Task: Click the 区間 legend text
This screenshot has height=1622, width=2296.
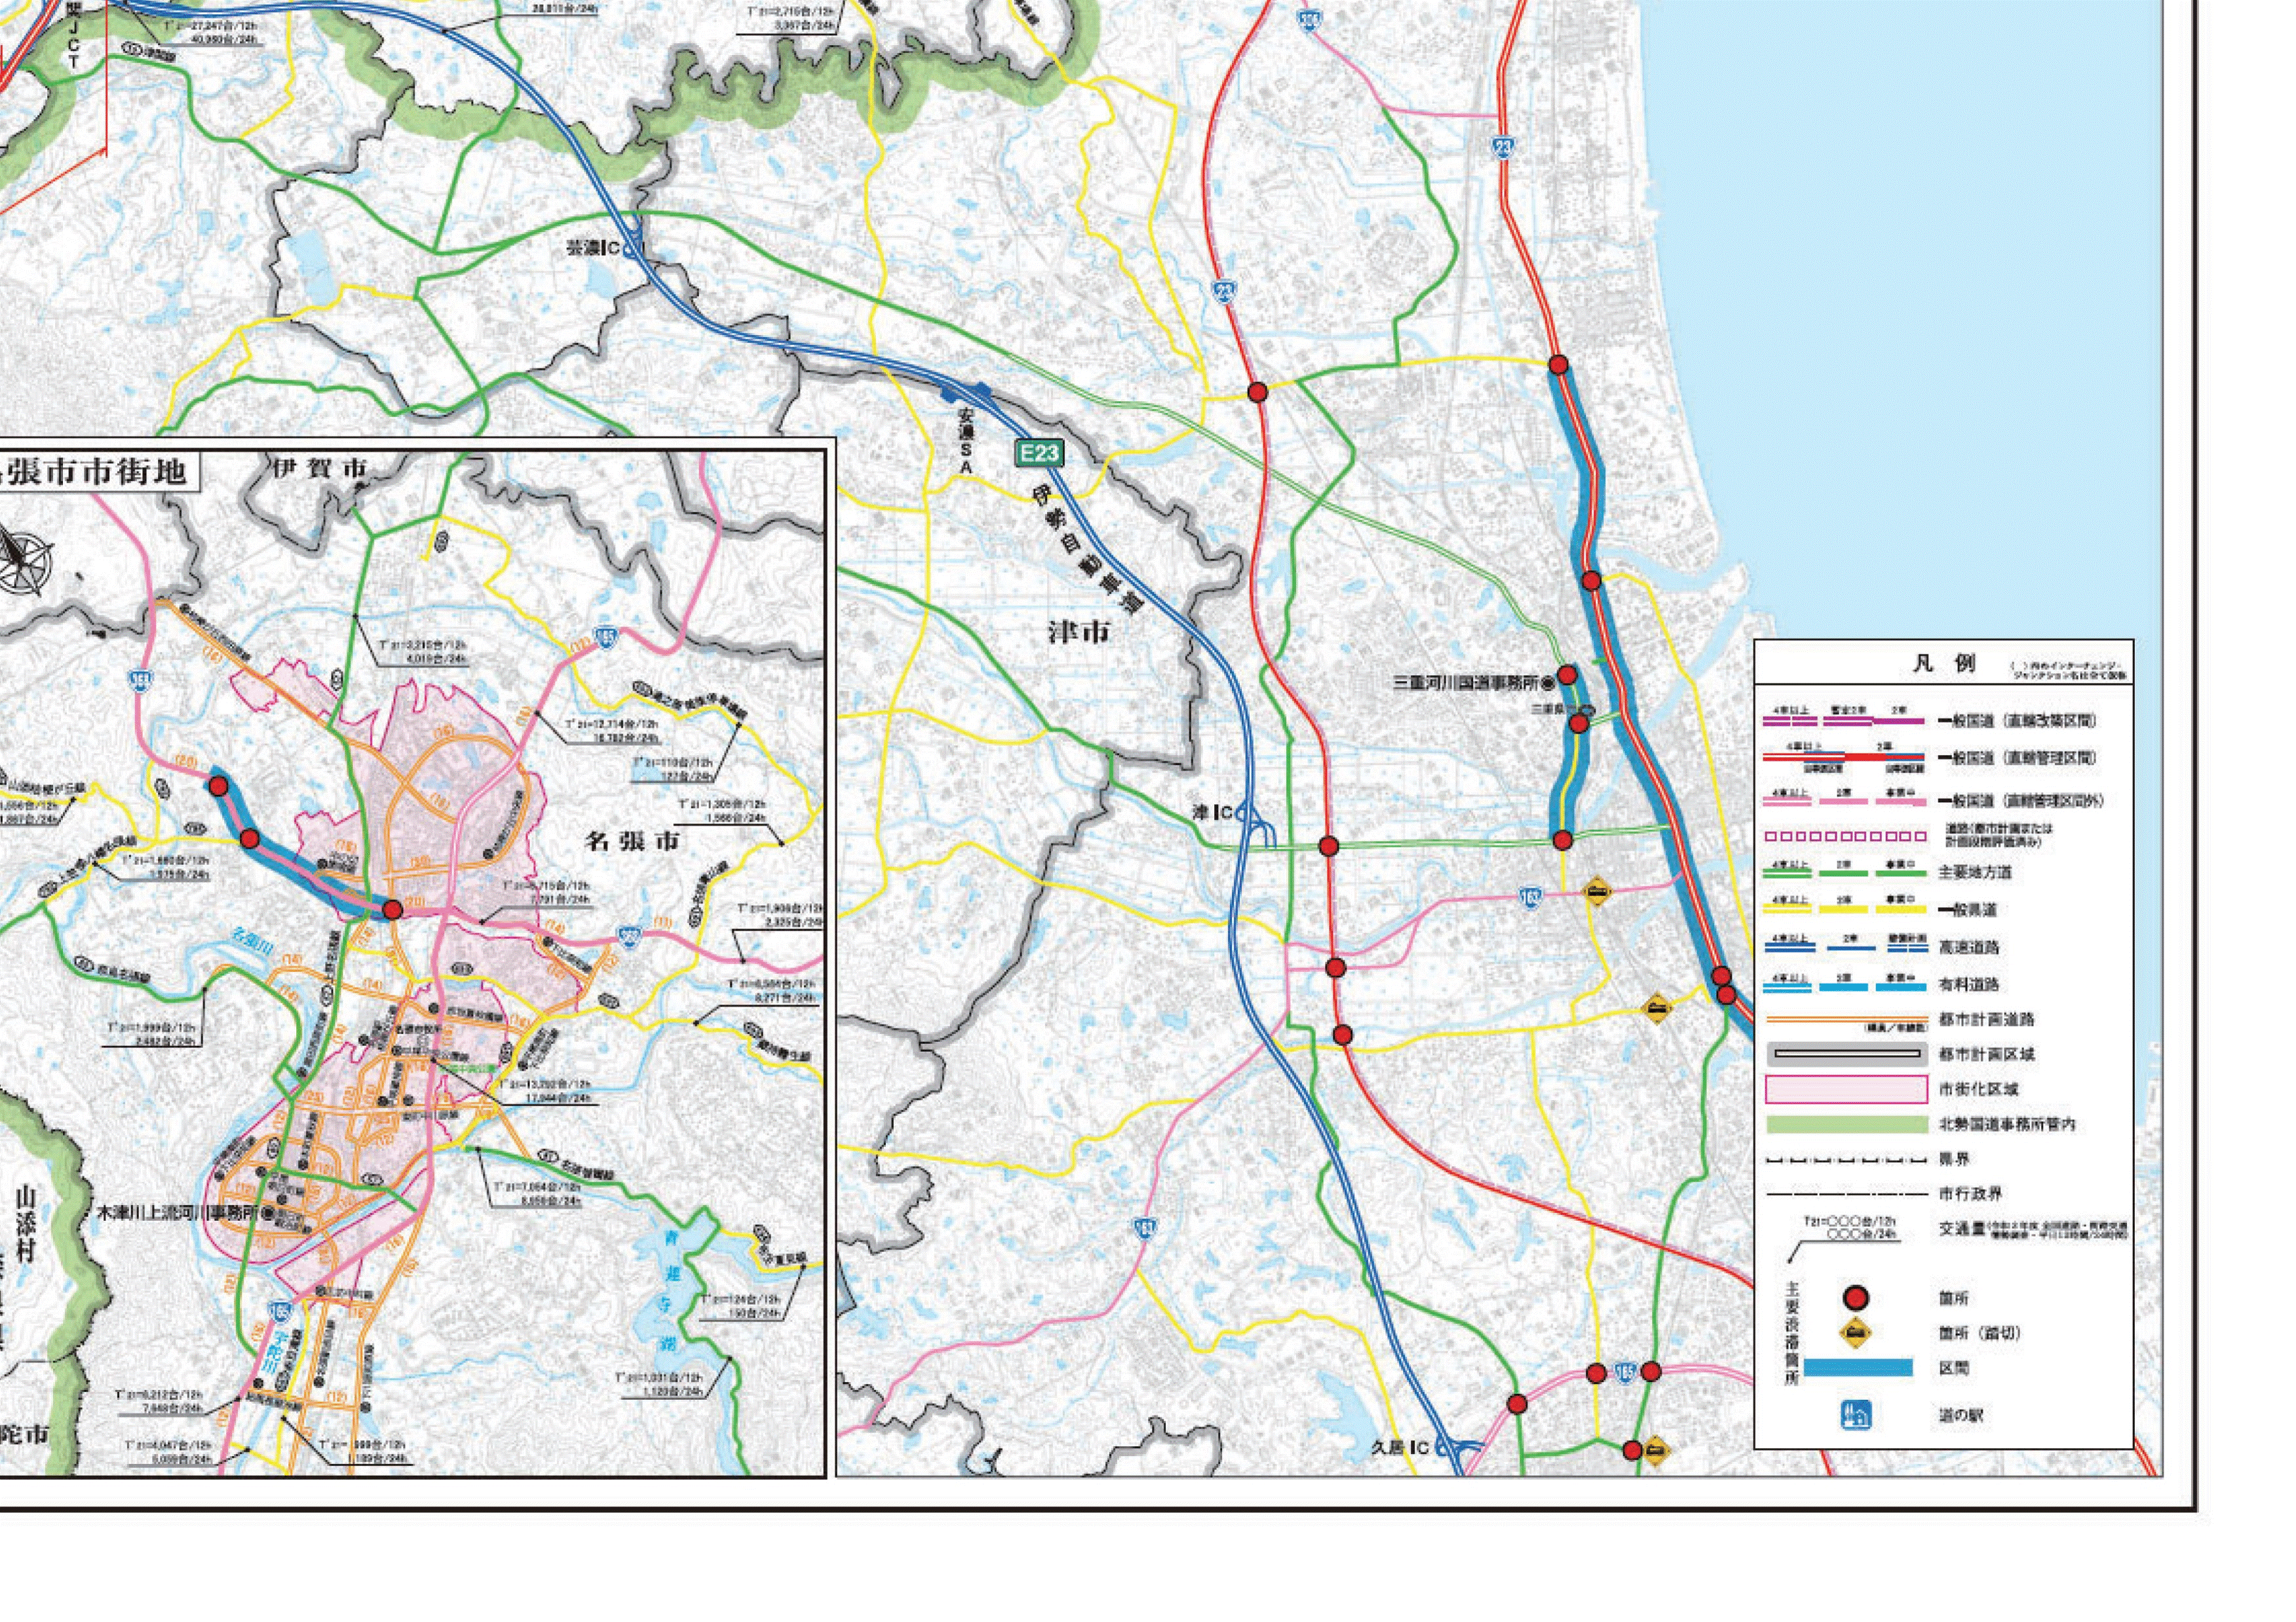Action: [1954, 1368]
